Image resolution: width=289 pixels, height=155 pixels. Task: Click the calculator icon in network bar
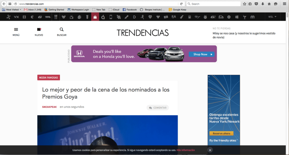coord(189,17)
